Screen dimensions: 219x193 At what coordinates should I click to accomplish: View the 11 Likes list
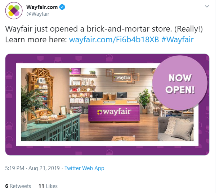(48, 186)
